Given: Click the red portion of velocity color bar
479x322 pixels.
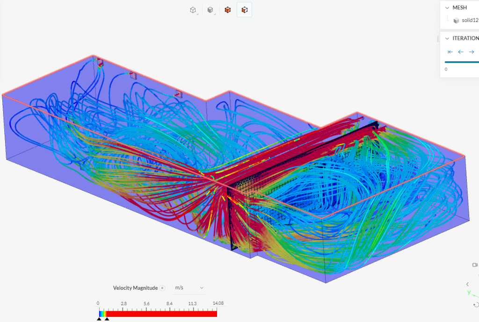Looking at the screenshot, I should (x=161, y=314).
